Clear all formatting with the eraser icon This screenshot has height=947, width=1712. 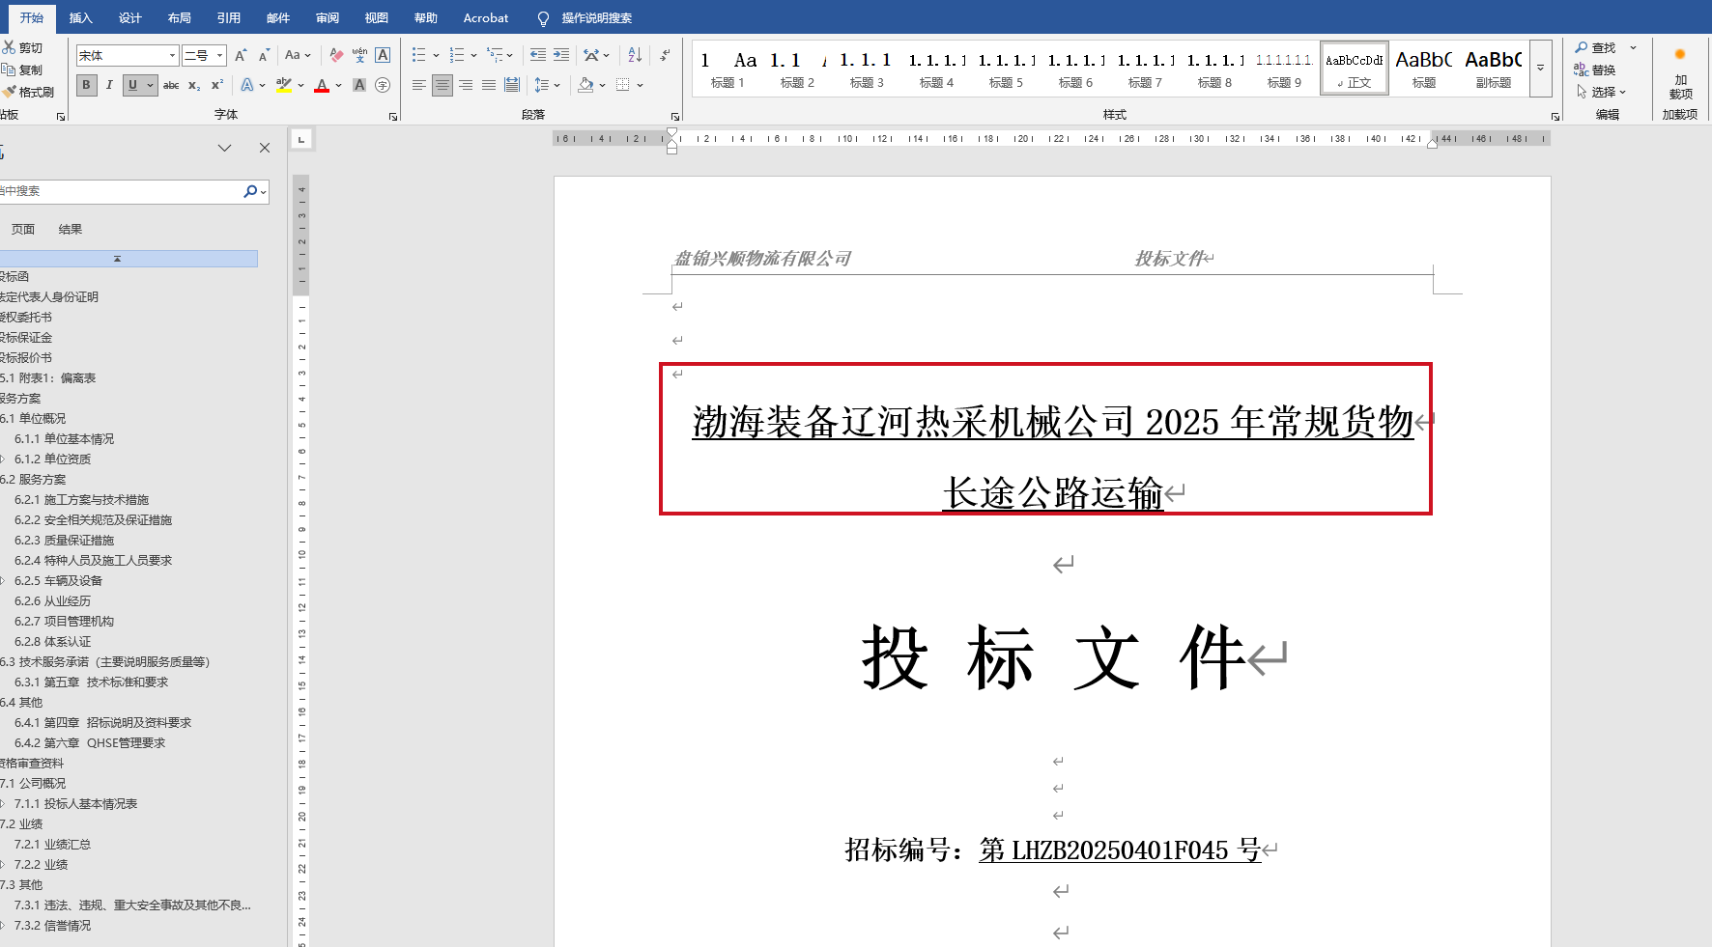[x=336, y=55]
